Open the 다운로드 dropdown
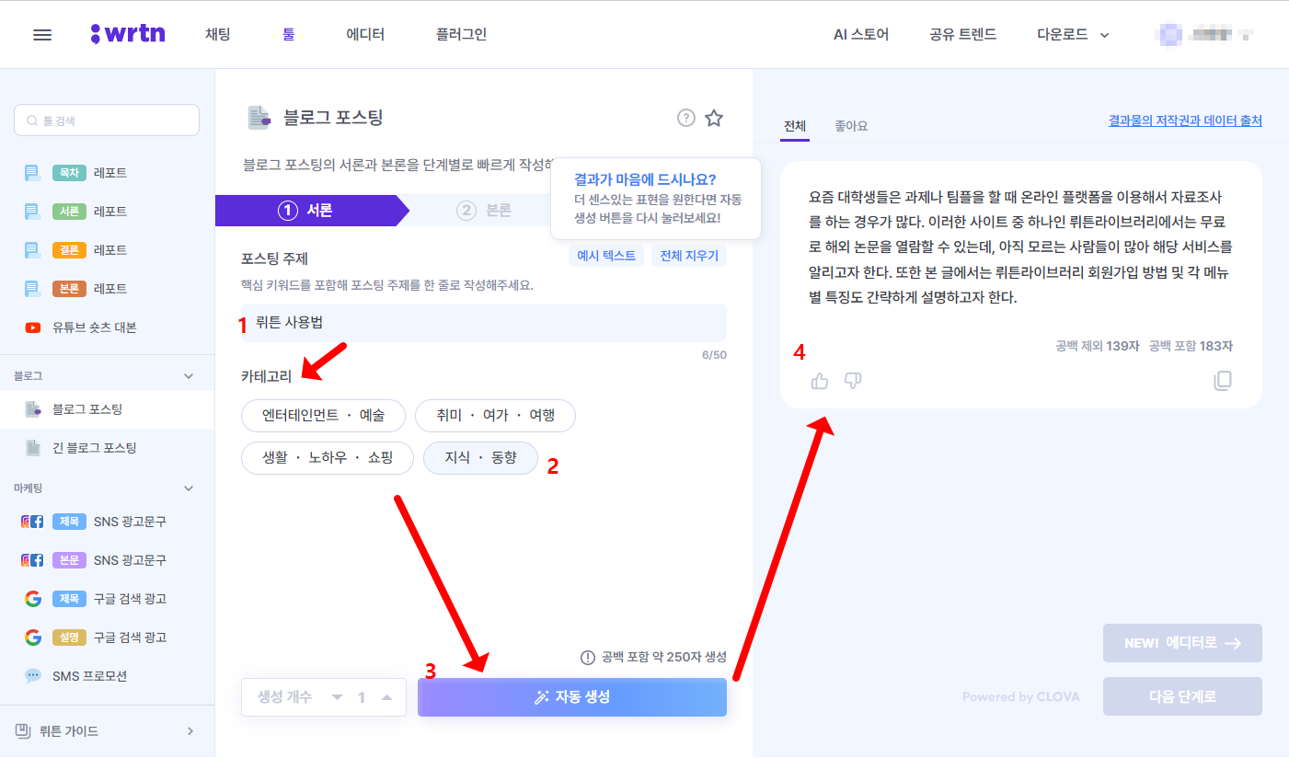Image resolution: width=1289 pixels, height=758 pixels. click(1072, 34)
